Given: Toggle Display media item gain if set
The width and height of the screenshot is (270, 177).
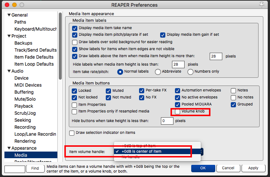Looking at the screenshot, I should (162, 35).
